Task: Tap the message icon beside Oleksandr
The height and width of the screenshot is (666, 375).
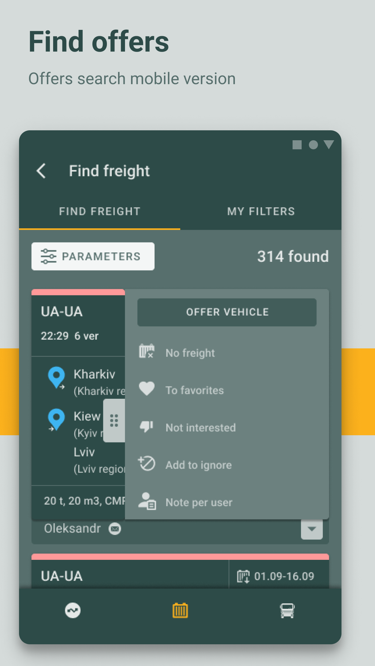Action: 115,529
